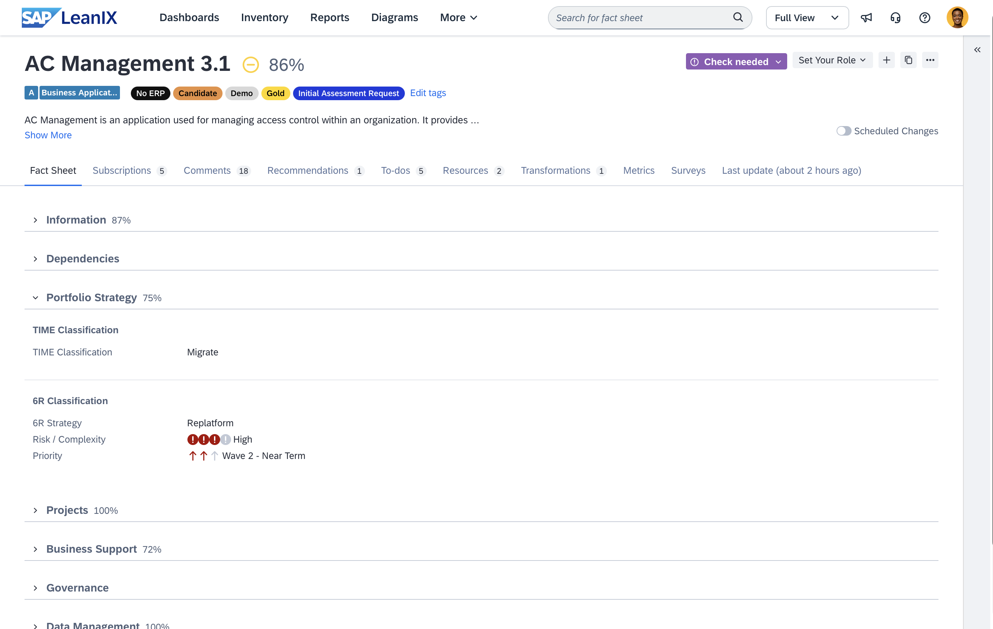Click the Wave 2 priority arrows
Screen dimensions: 993x629
coord(203,456)
